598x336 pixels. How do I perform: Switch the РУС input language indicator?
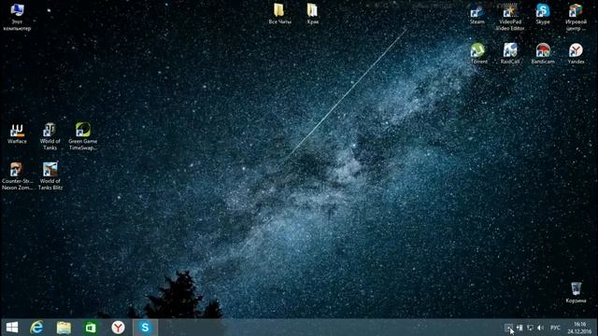click(555, 328)
